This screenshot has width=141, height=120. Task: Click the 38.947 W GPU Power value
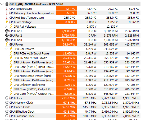tap(66, 44)
